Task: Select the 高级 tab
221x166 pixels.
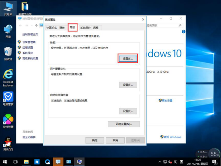Action: tap(72, 27)
